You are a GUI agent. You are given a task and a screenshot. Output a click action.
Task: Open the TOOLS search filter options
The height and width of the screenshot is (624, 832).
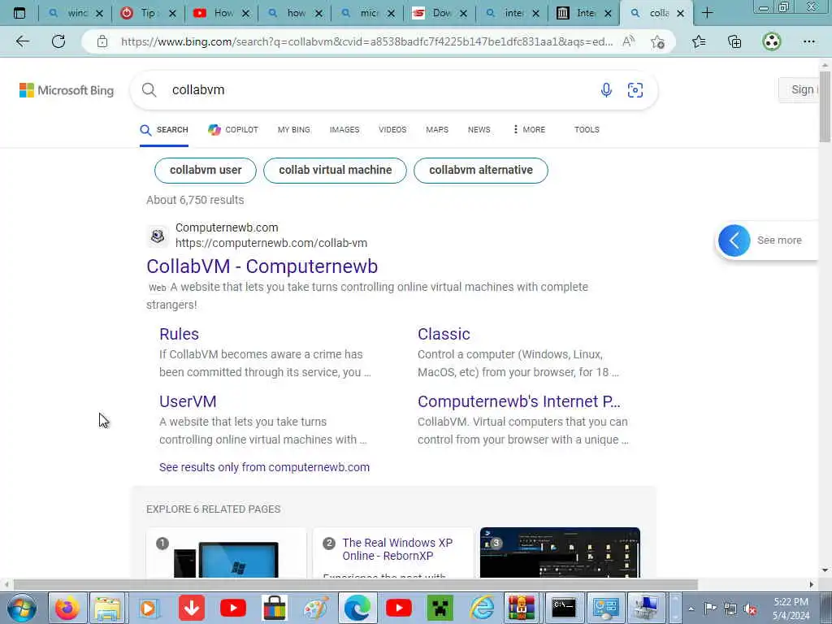click(587, 129)
